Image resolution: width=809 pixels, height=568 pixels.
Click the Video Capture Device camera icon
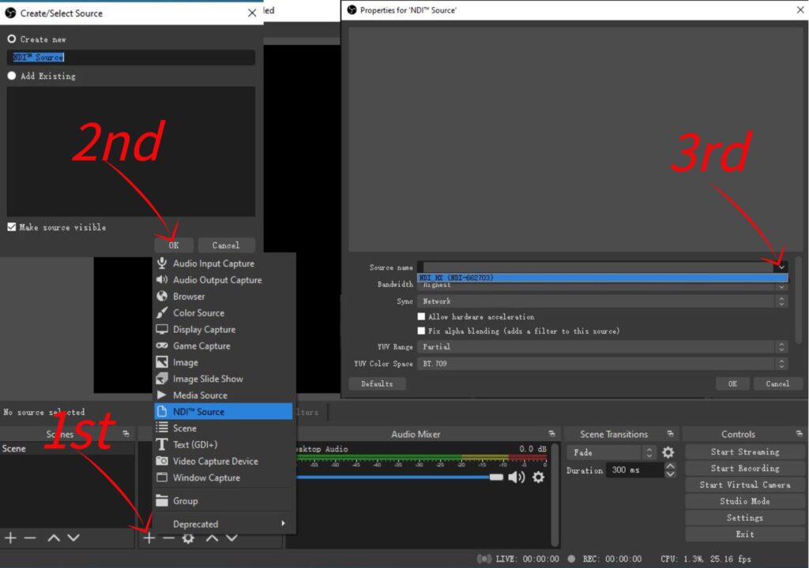(162, 461)
